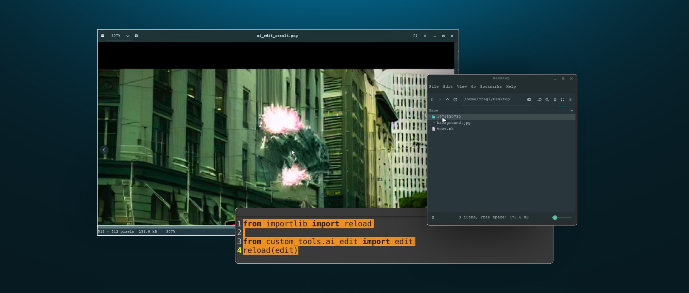Go up to the parent folder
689x293 pixels.
[x=447, y=100]
